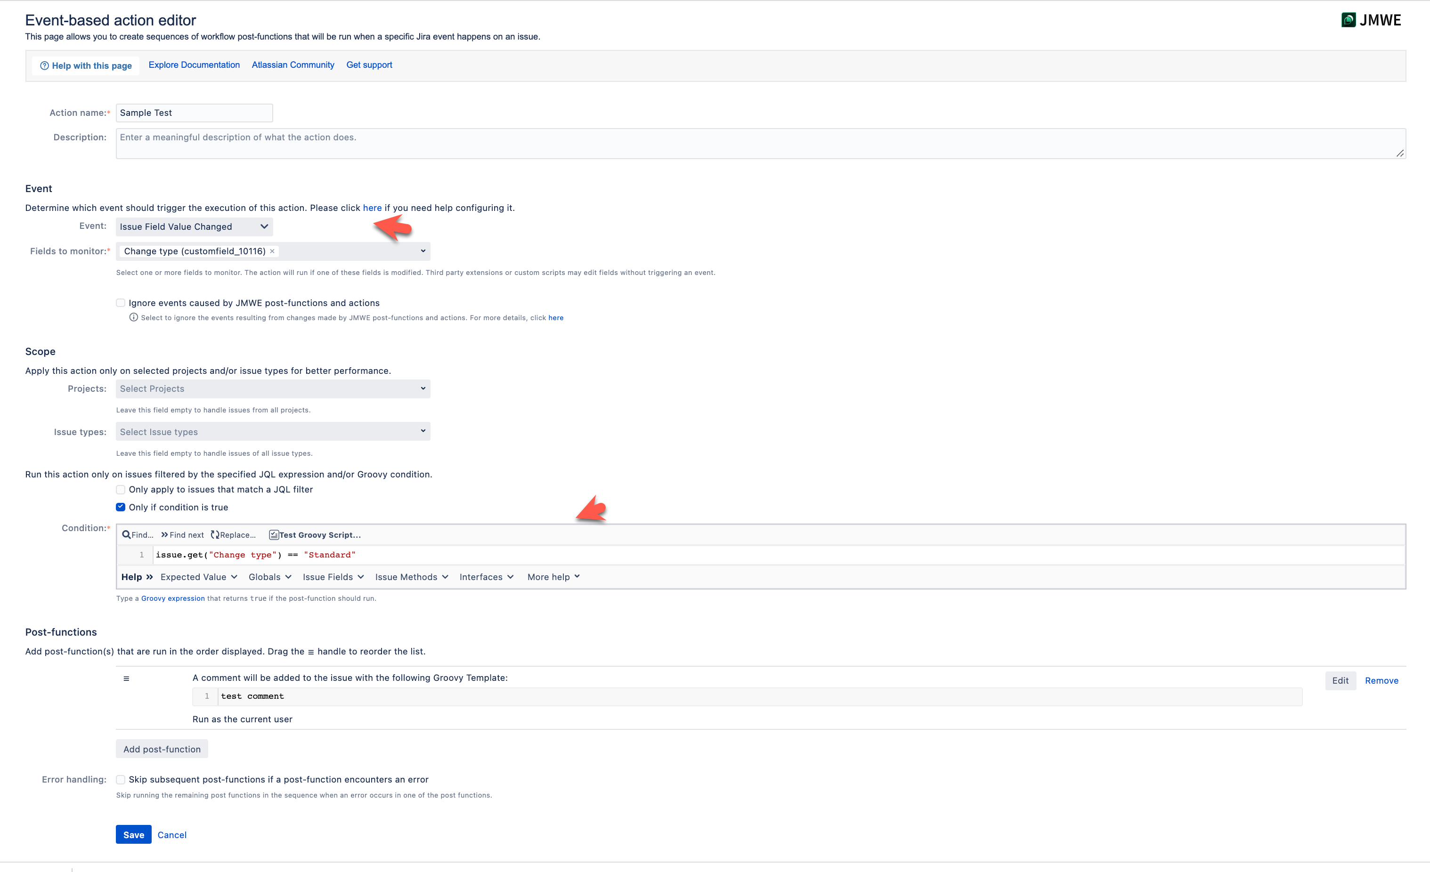The width and height of the screenshot is (1430, 872).
Task: Click Add post-function
Action: [x=162, y=749]
